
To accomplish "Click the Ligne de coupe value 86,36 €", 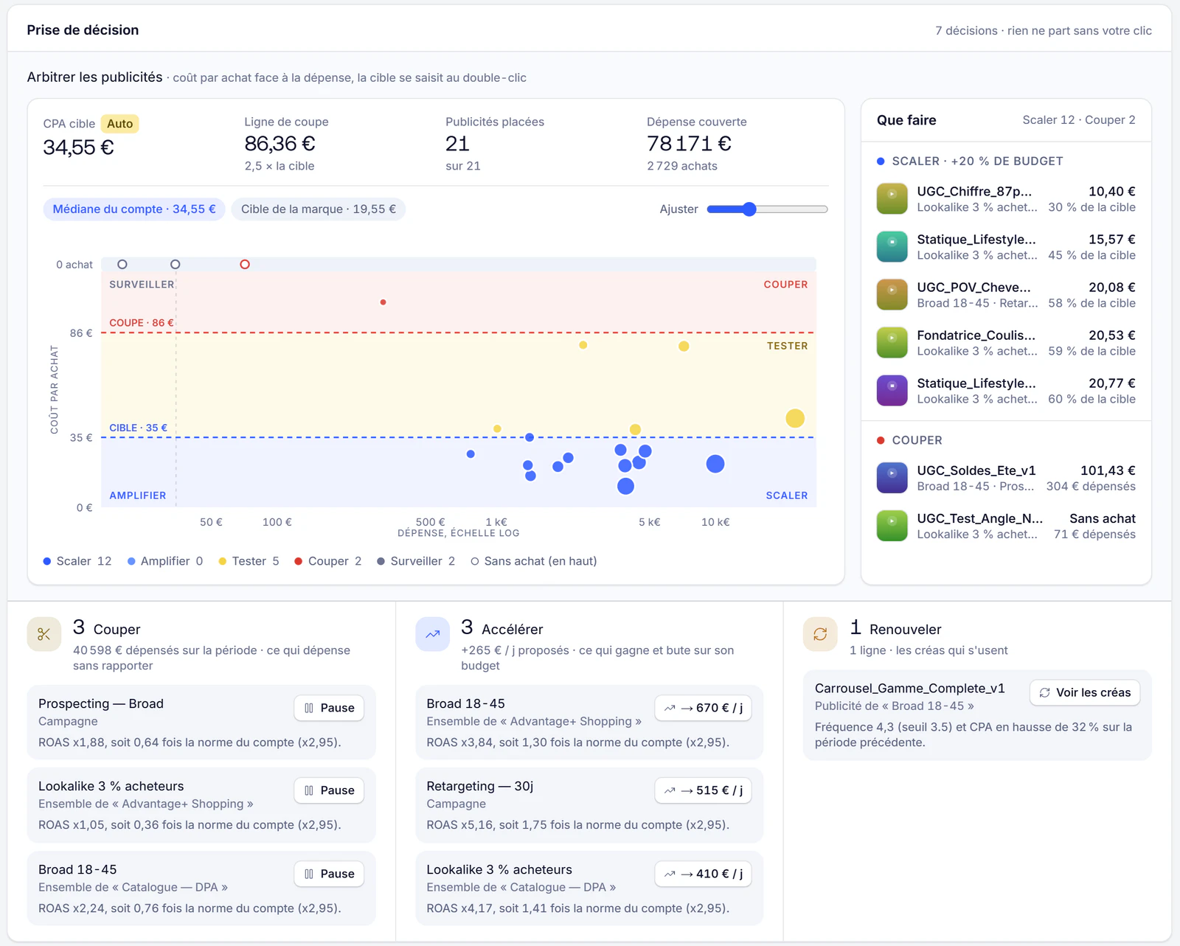I will 280,144.
